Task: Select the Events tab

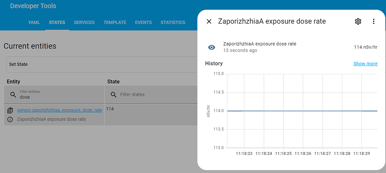Action: 143,22
